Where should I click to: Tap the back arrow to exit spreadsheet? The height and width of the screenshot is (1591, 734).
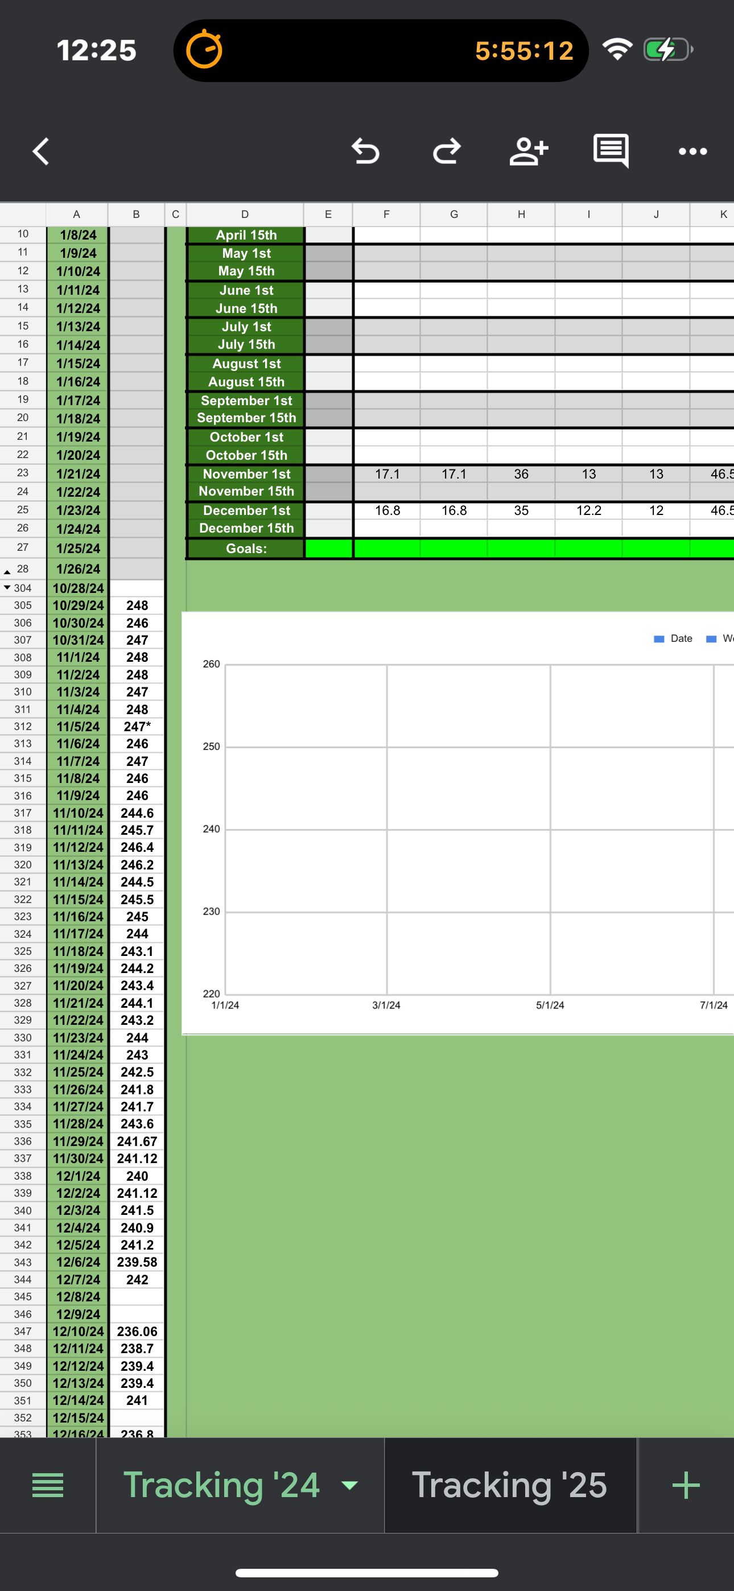pyautogui.click(x=41, y=151)
